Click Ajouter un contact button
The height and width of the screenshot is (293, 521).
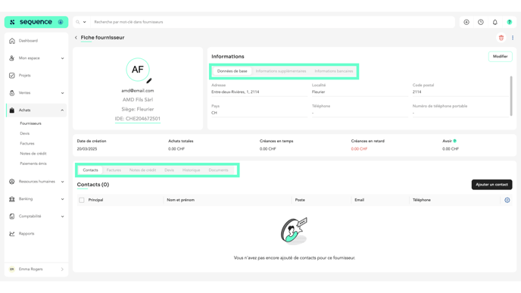click(x=491, y=185)
